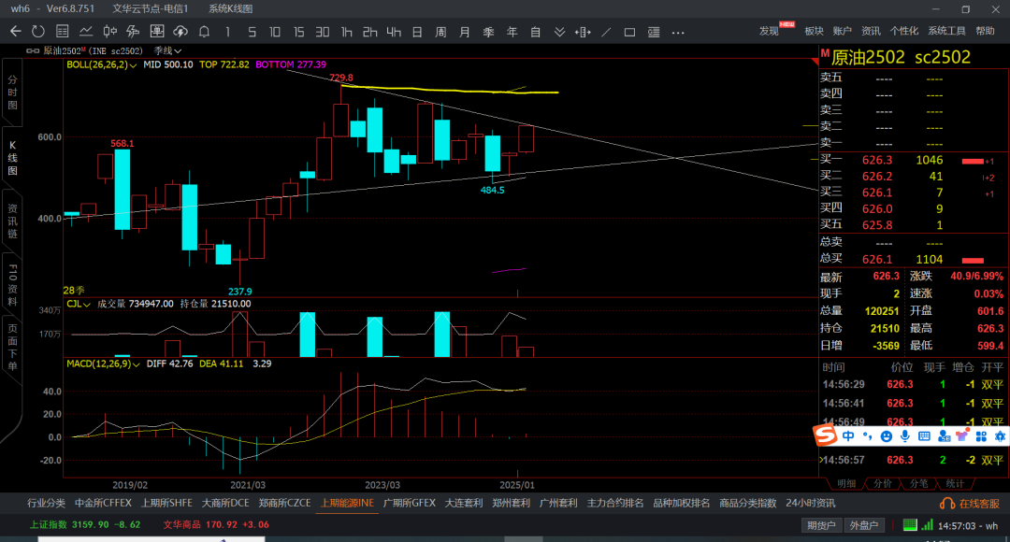
Task: Click the Sogou emoji smiley icon
Action: pyautogui.click(x=887, y=436)
